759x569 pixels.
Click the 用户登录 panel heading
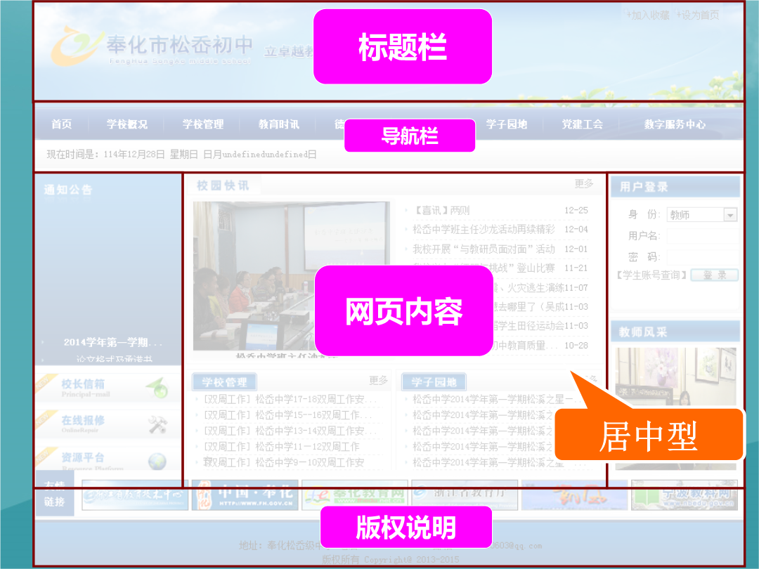[644, 187]
